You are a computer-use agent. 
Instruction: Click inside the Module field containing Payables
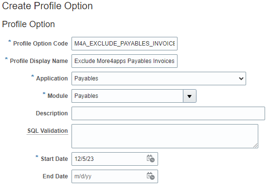127,96
